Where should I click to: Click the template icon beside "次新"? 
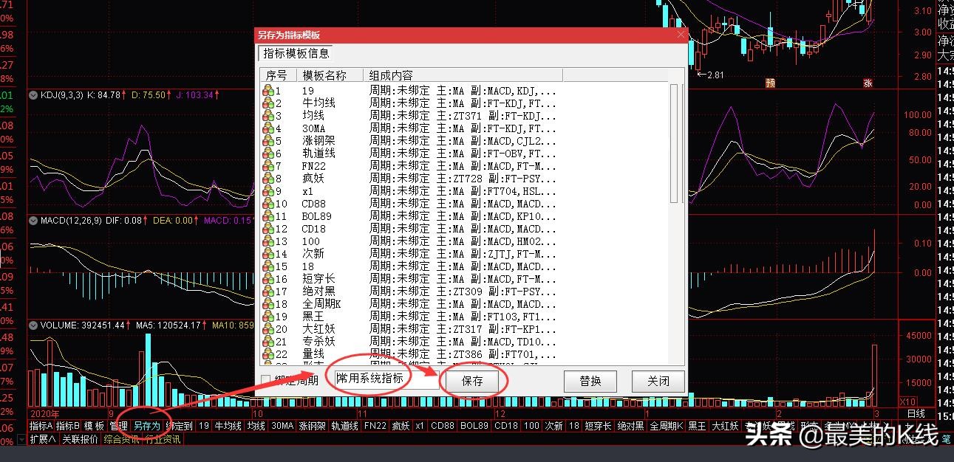pos(267,253)
